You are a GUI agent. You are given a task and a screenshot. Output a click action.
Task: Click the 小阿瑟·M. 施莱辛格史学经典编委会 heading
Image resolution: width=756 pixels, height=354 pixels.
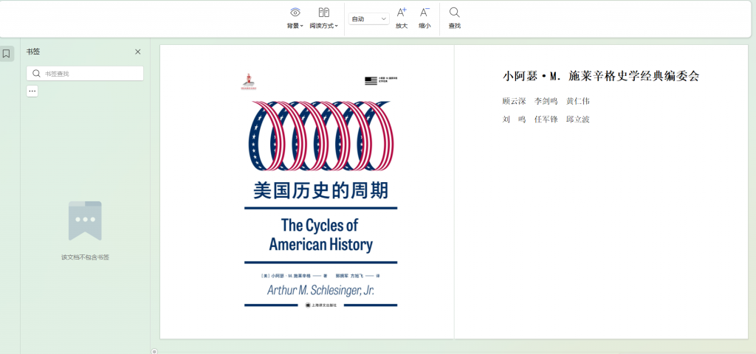(x=600, y=76)
